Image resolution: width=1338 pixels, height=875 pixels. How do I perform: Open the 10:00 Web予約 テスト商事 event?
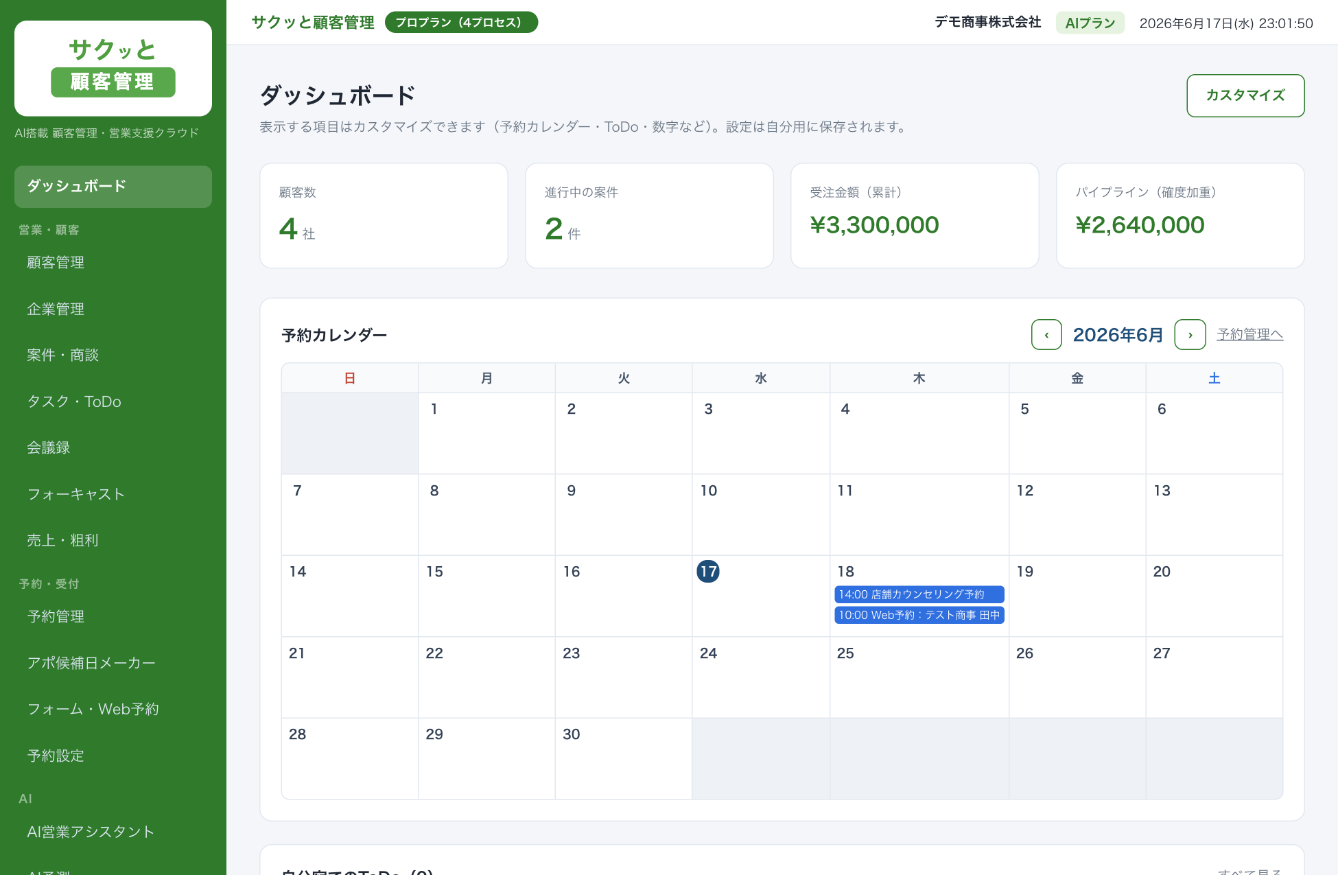click(919, 615)
